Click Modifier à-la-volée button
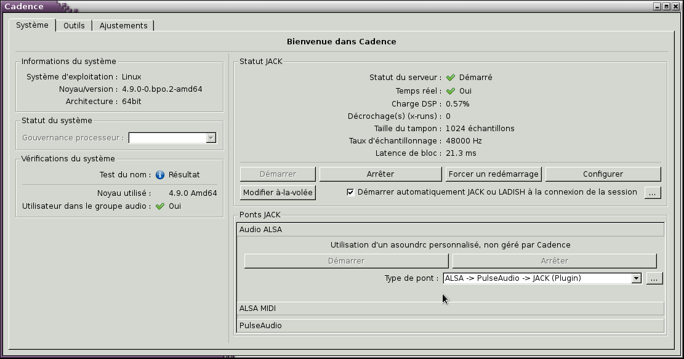 click(278, 192)
